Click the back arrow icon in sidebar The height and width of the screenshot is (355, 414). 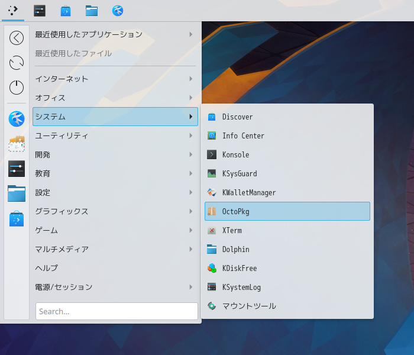[17, 38]
